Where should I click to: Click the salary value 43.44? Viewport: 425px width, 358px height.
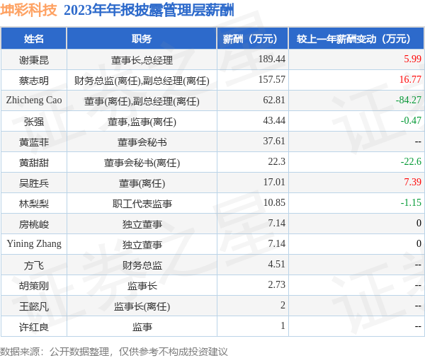(273, 120)
